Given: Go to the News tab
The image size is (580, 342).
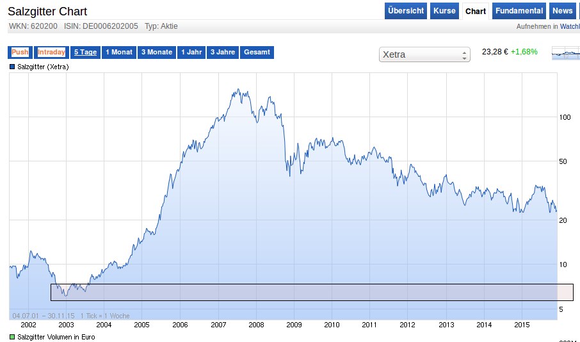Looking at the screenshot, I should point(562,11).
